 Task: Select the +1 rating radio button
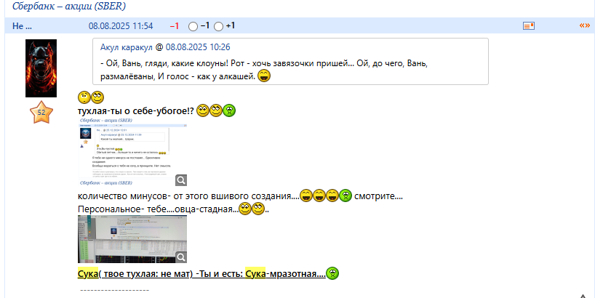(x=219, y=26)
